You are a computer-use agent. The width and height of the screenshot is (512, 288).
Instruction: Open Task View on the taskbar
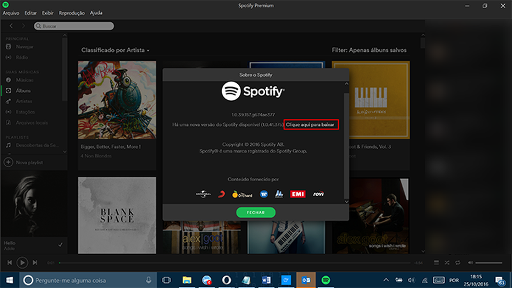click(x=167, y=280)
